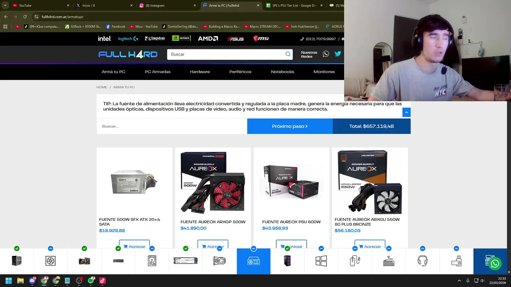Switch to the YouTube browser tab
Image resolution: width=511 pixels, height=287 pixels.
point(41,6)
